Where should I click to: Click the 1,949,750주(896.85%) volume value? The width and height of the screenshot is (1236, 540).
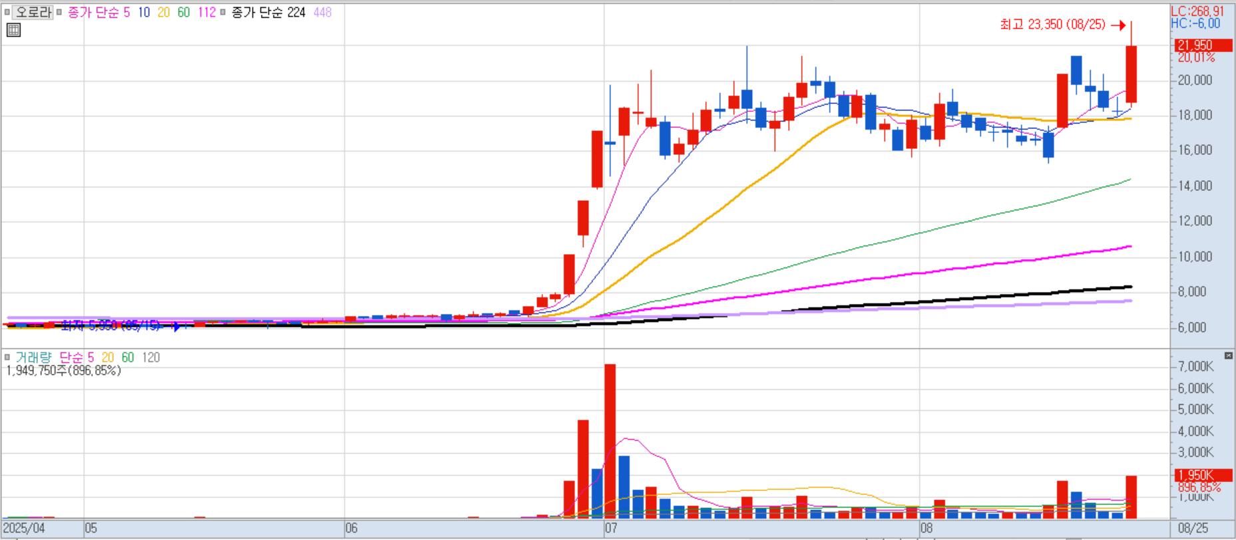64,370
